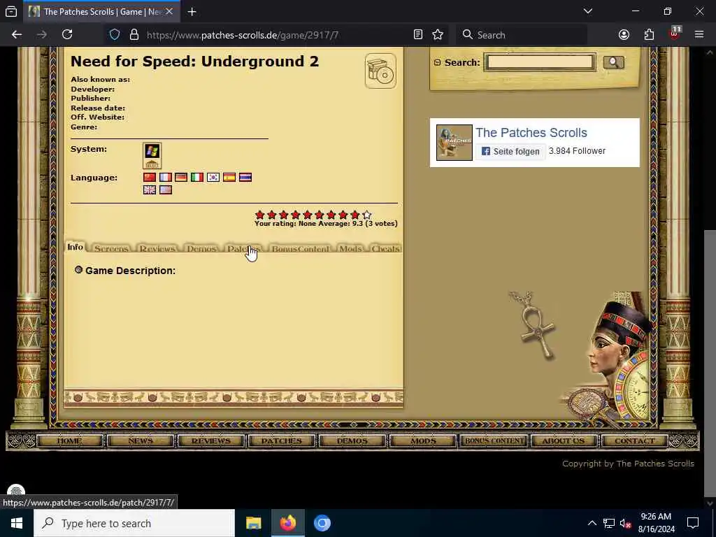Screen dimensions: 716x537
Task: Open the Info tab
Action: click(x=76, y=247)
